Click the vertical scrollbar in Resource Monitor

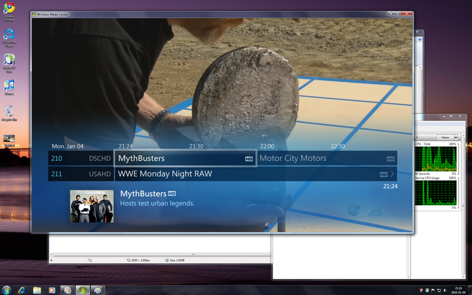[x=463, y=206]
